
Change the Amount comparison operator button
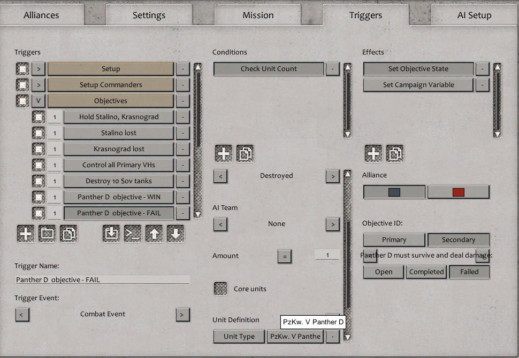click(x=284, y=256)
